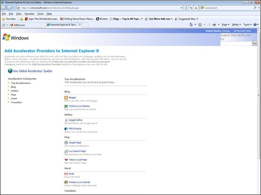Click the Refresh page icon
This screenshot has height=195, width=261.
click(191, 8)
